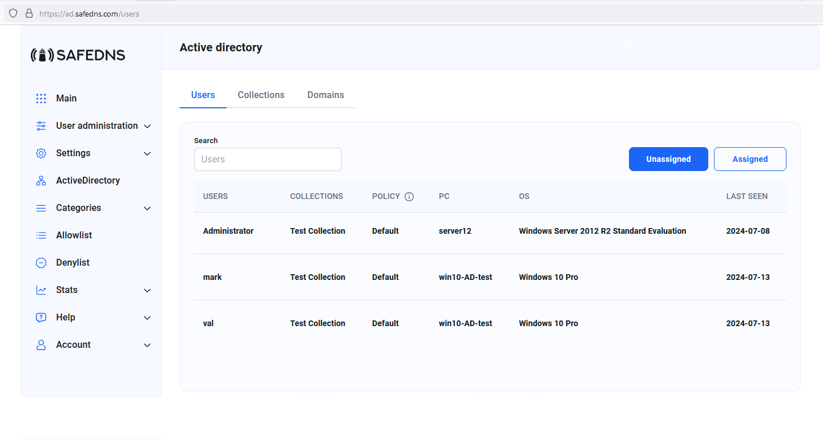Click the Policy column info icon
823x439 pixels.
409,197
